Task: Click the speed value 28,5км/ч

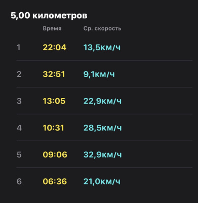Action: point(102,128)
